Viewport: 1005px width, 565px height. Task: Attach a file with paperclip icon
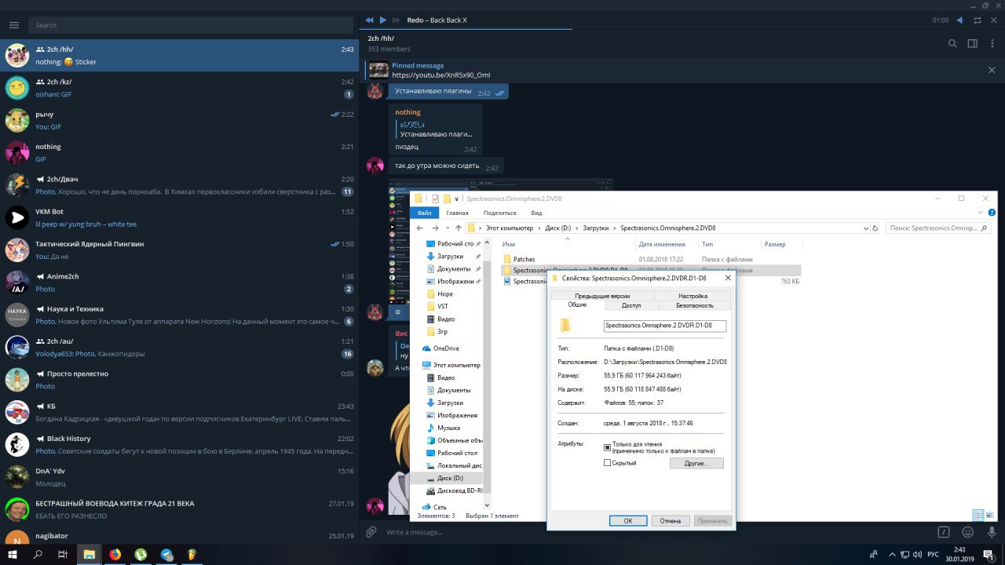pos(371,532)
